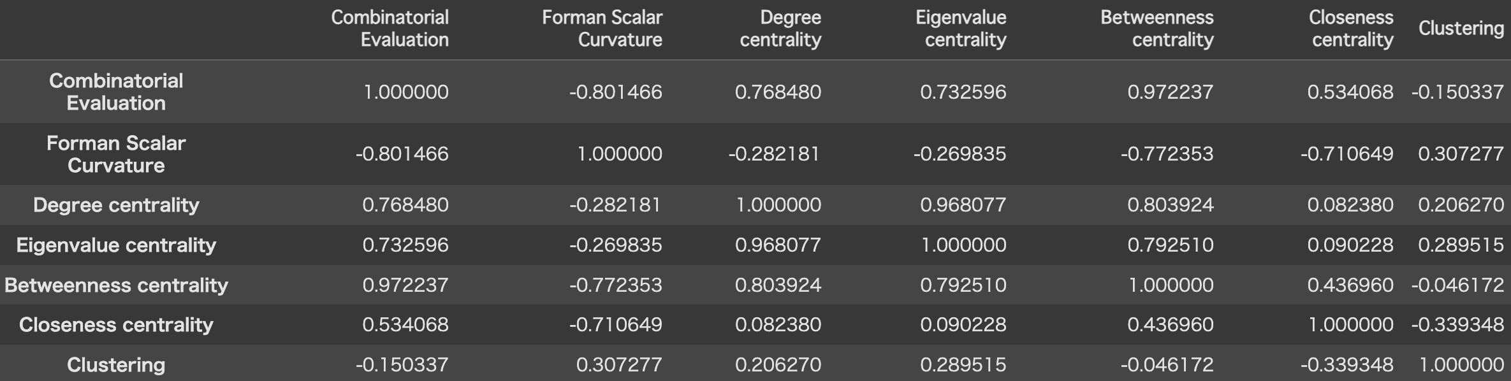Click 0.289515 in the Clustering row
The height and width of the screenshot is (381, 1511).
963,365
